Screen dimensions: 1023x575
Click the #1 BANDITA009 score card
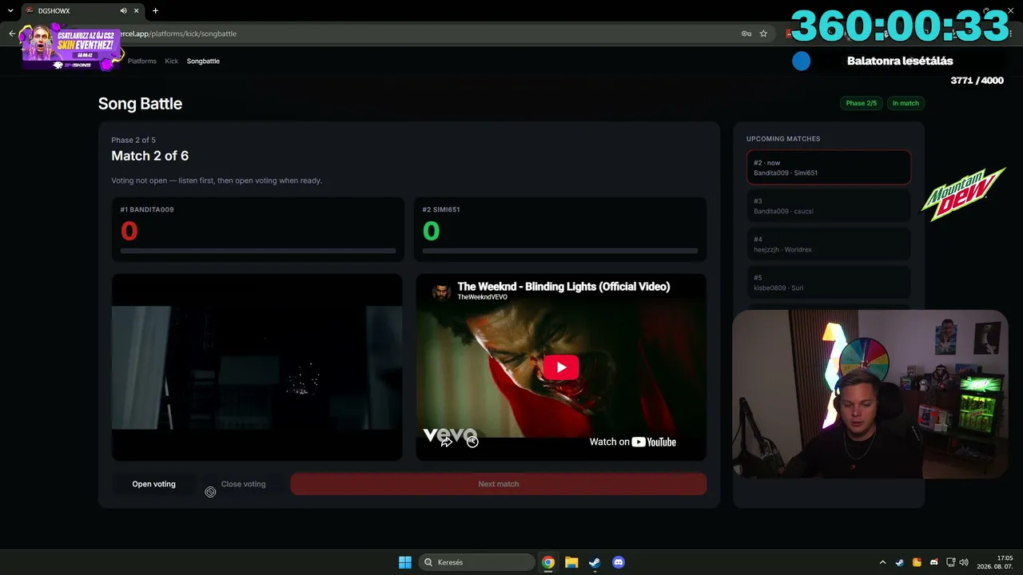(257, 229)
